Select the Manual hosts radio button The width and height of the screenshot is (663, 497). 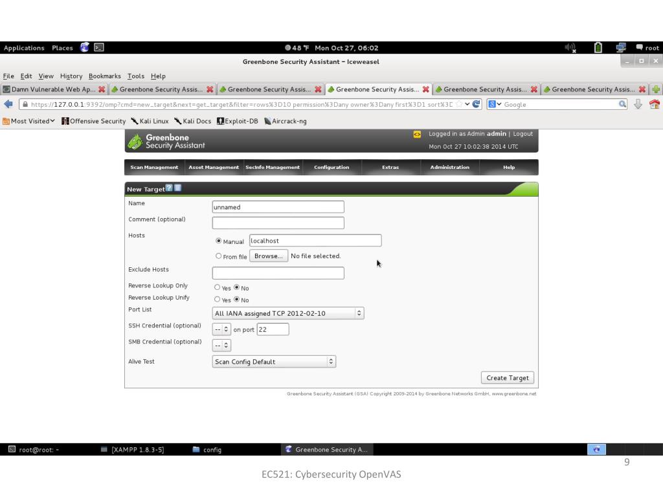click(219, 241)
